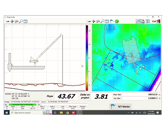Open the blue flag marker dropdown
The height and width of the screenshot is (130, 166).
pyautogui.click(x=112, y=21)
